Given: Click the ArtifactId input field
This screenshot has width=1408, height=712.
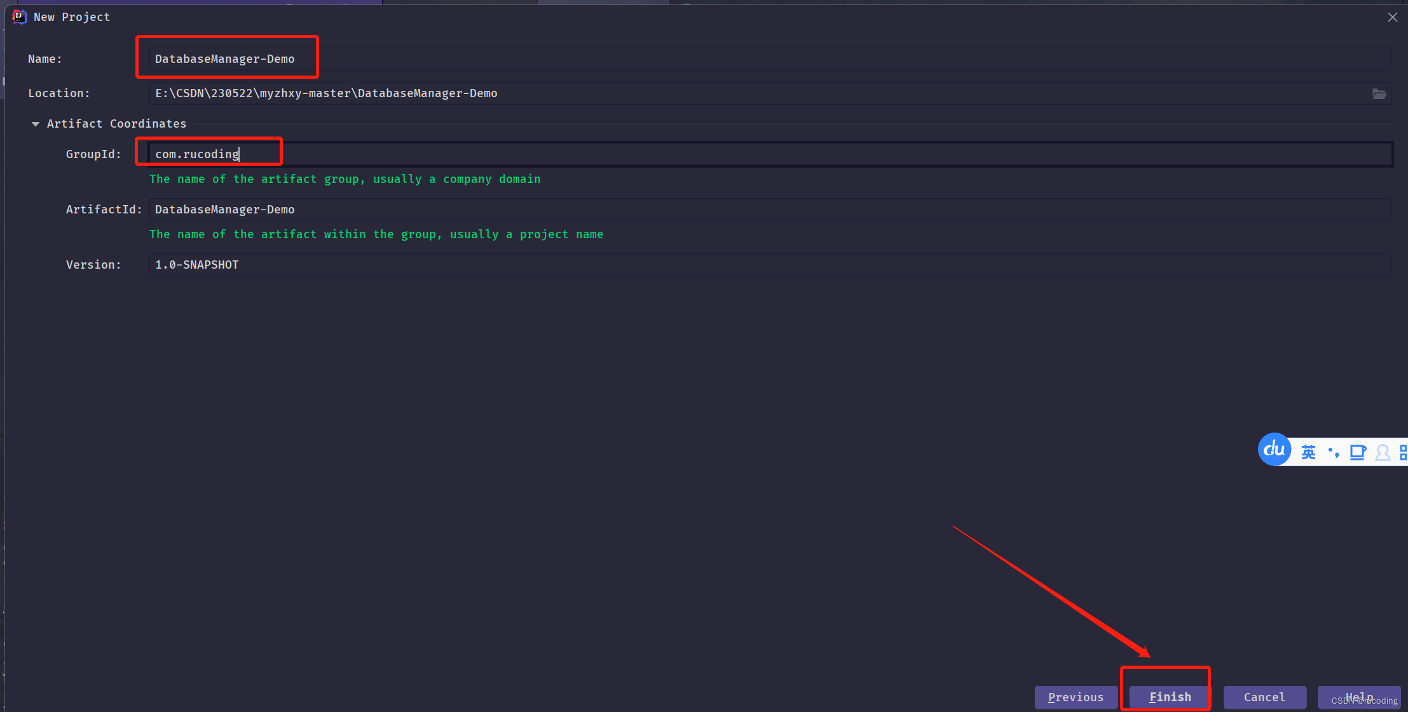Looking at the screenshot, I should (x=770, y=210).
